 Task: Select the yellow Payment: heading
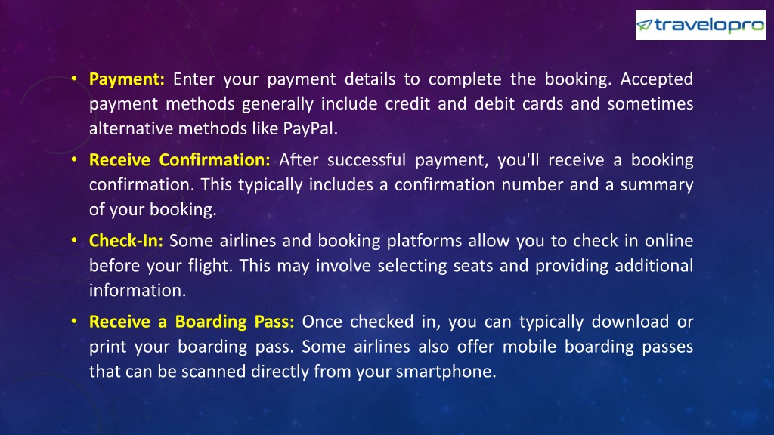pos(127,79)
